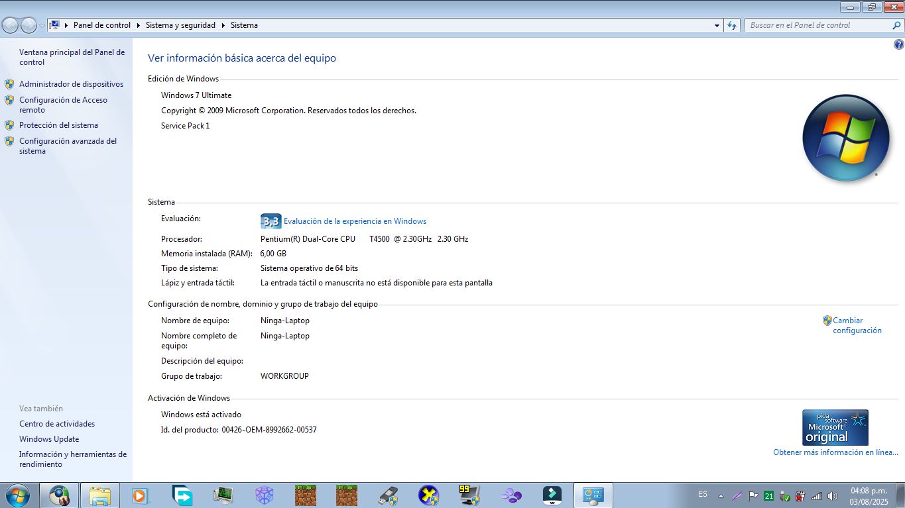The height and width of the screenshot is (508, 905).
Task: Click product ID 00426-OEM-8992662-00537
Action: pyautogui.click(x=269, y=430)
